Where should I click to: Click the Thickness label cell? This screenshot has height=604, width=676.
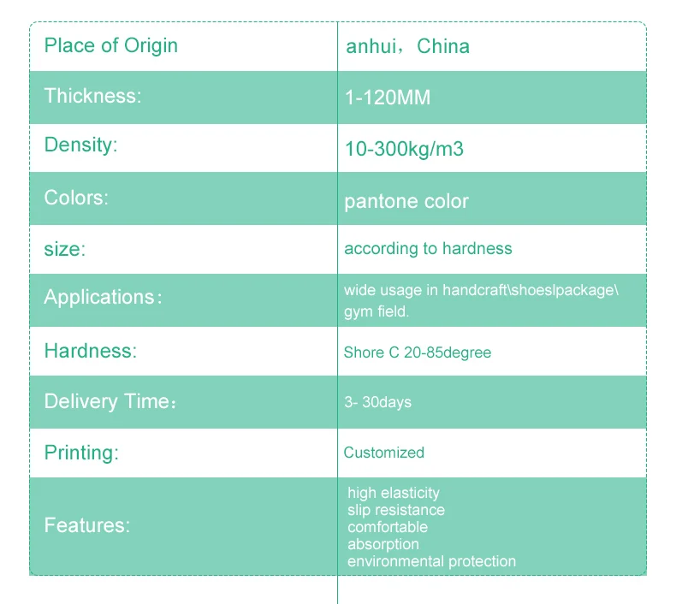(183, 98)
